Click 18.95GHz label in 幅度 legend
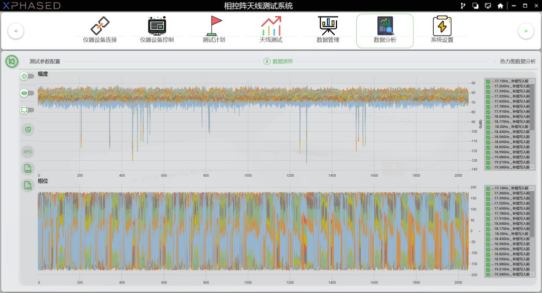 pyautogui.click(x=511, y=152)
